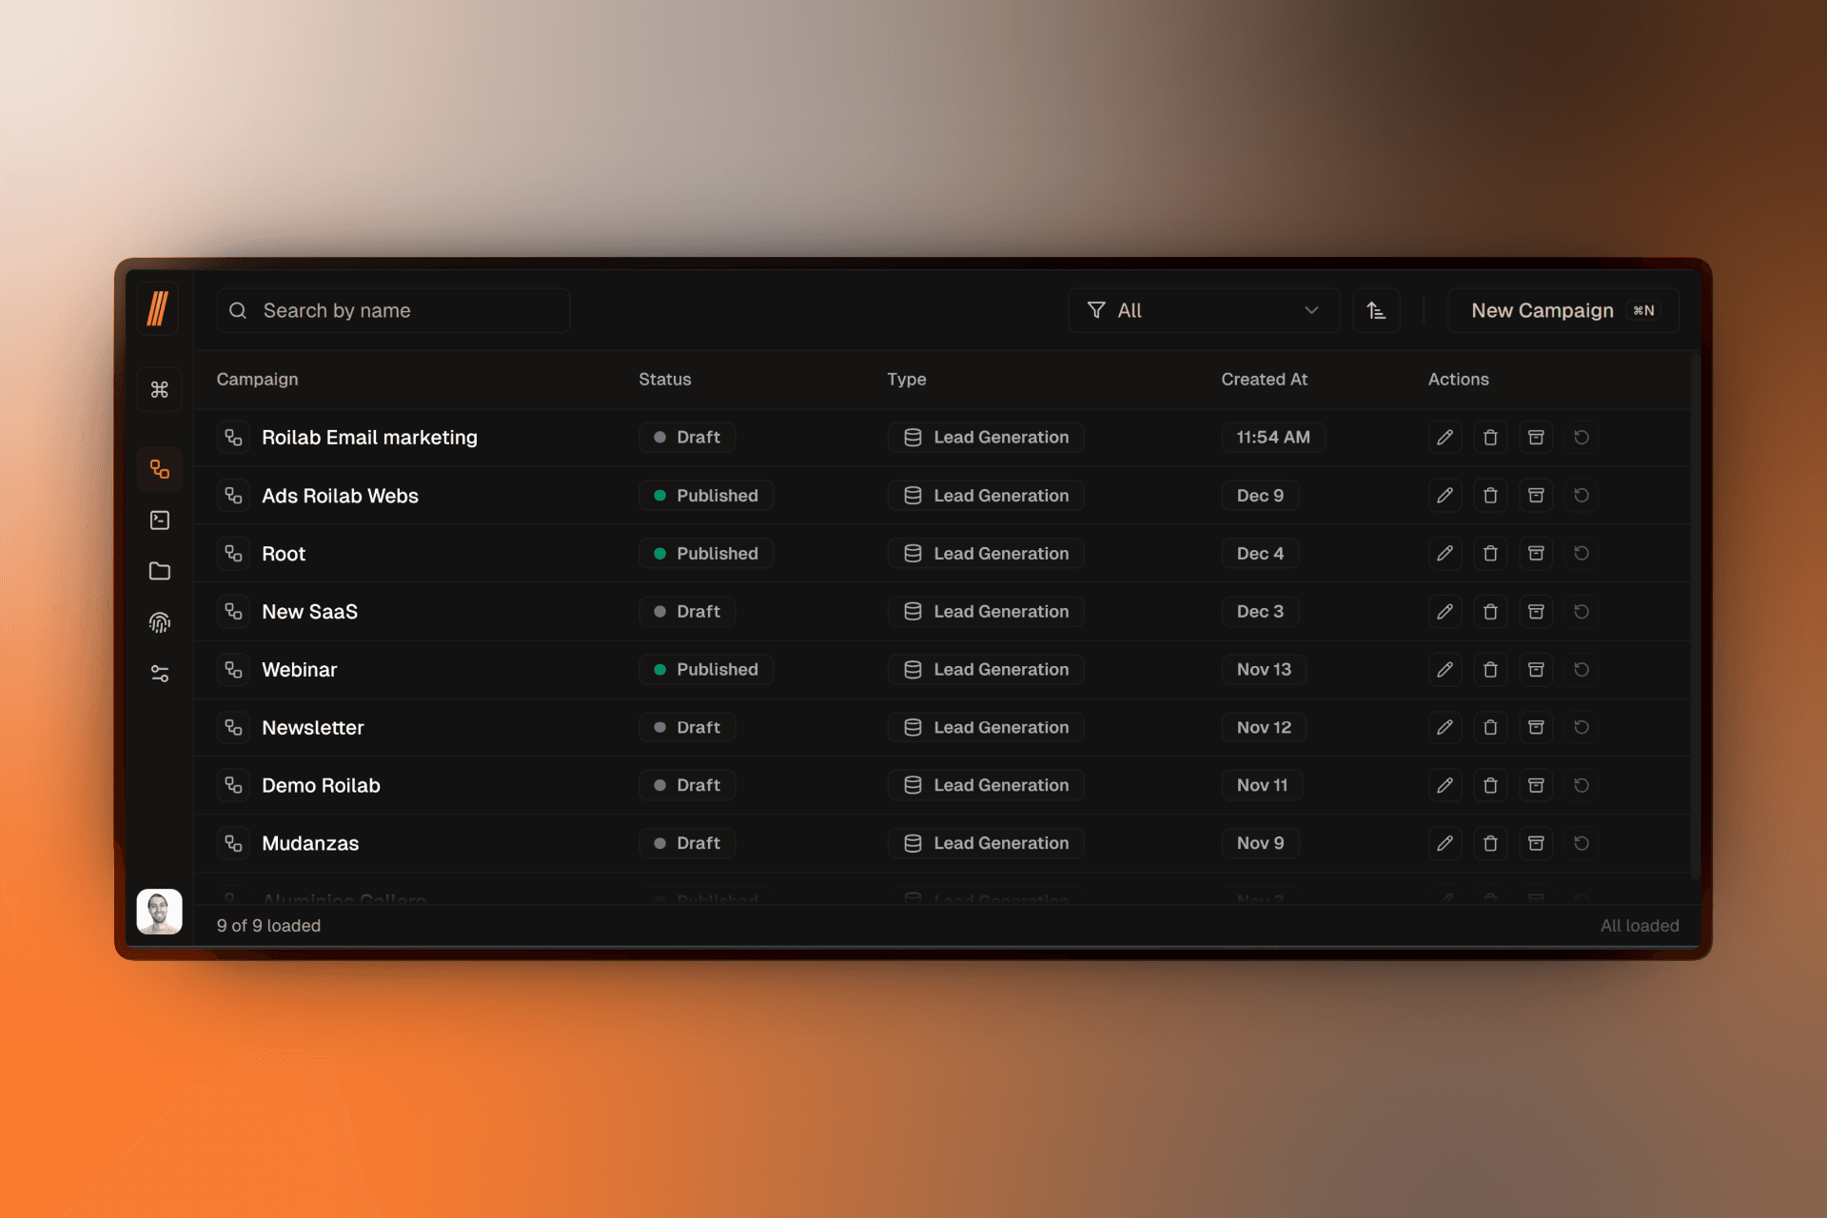Toggle Draft status on Roilab Email marketing

(687, 437)
